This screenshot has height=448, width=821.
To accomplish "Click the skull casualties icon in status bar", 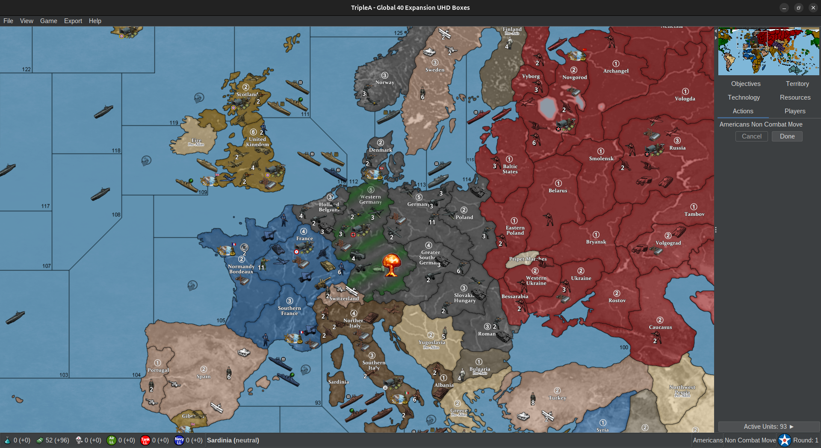I will pyautogui.click(x=79, y=440).
